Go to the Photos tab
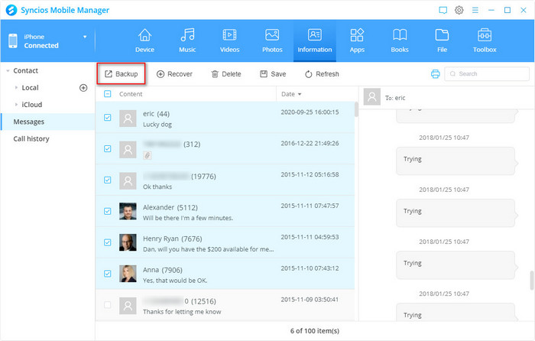Viewport: 535px width, 341px height. (x=272, y=41)
